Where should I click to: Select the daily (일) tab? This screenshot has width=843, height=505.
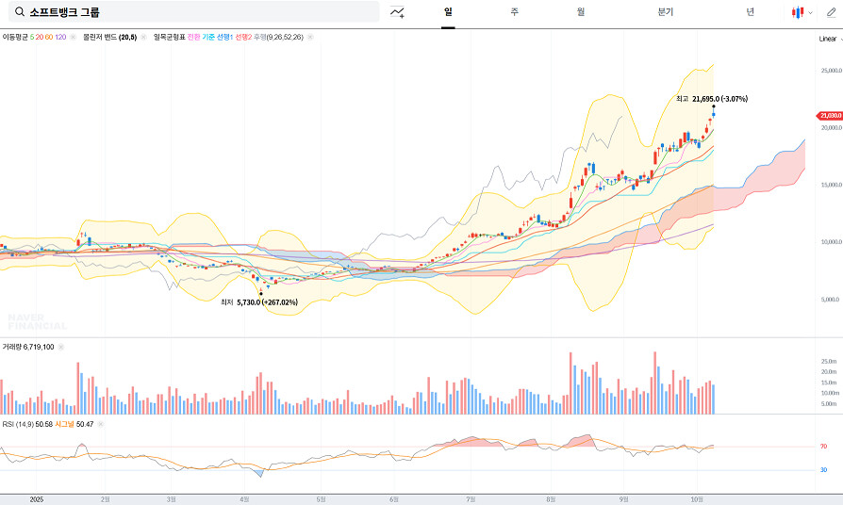pyautogui.click(x=448, y=12)
